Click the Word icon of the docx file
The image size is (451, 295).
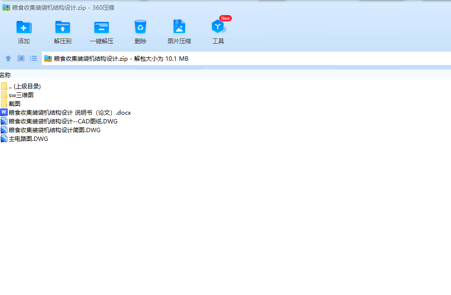(x=4, y=112)
